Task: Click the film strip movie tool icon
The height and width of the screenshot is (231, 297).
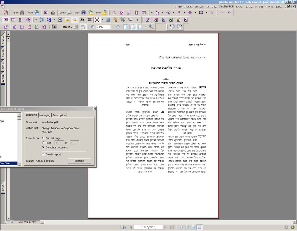Action: (x=60, y=20)
